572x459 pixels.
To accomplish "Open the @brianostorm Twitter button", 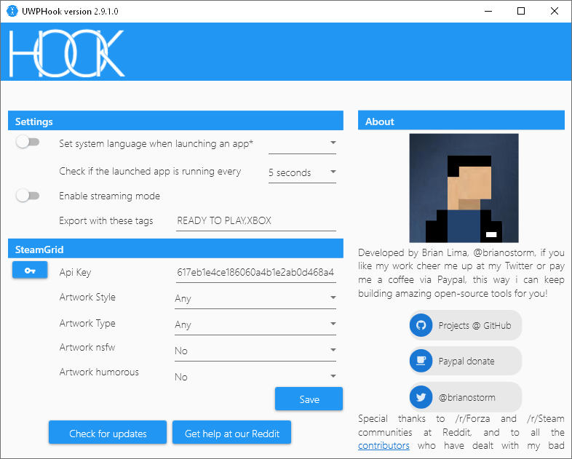I will click(x=466, y=397).
